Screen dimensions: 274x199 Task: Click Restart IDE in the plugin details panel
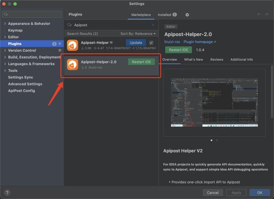179,50
